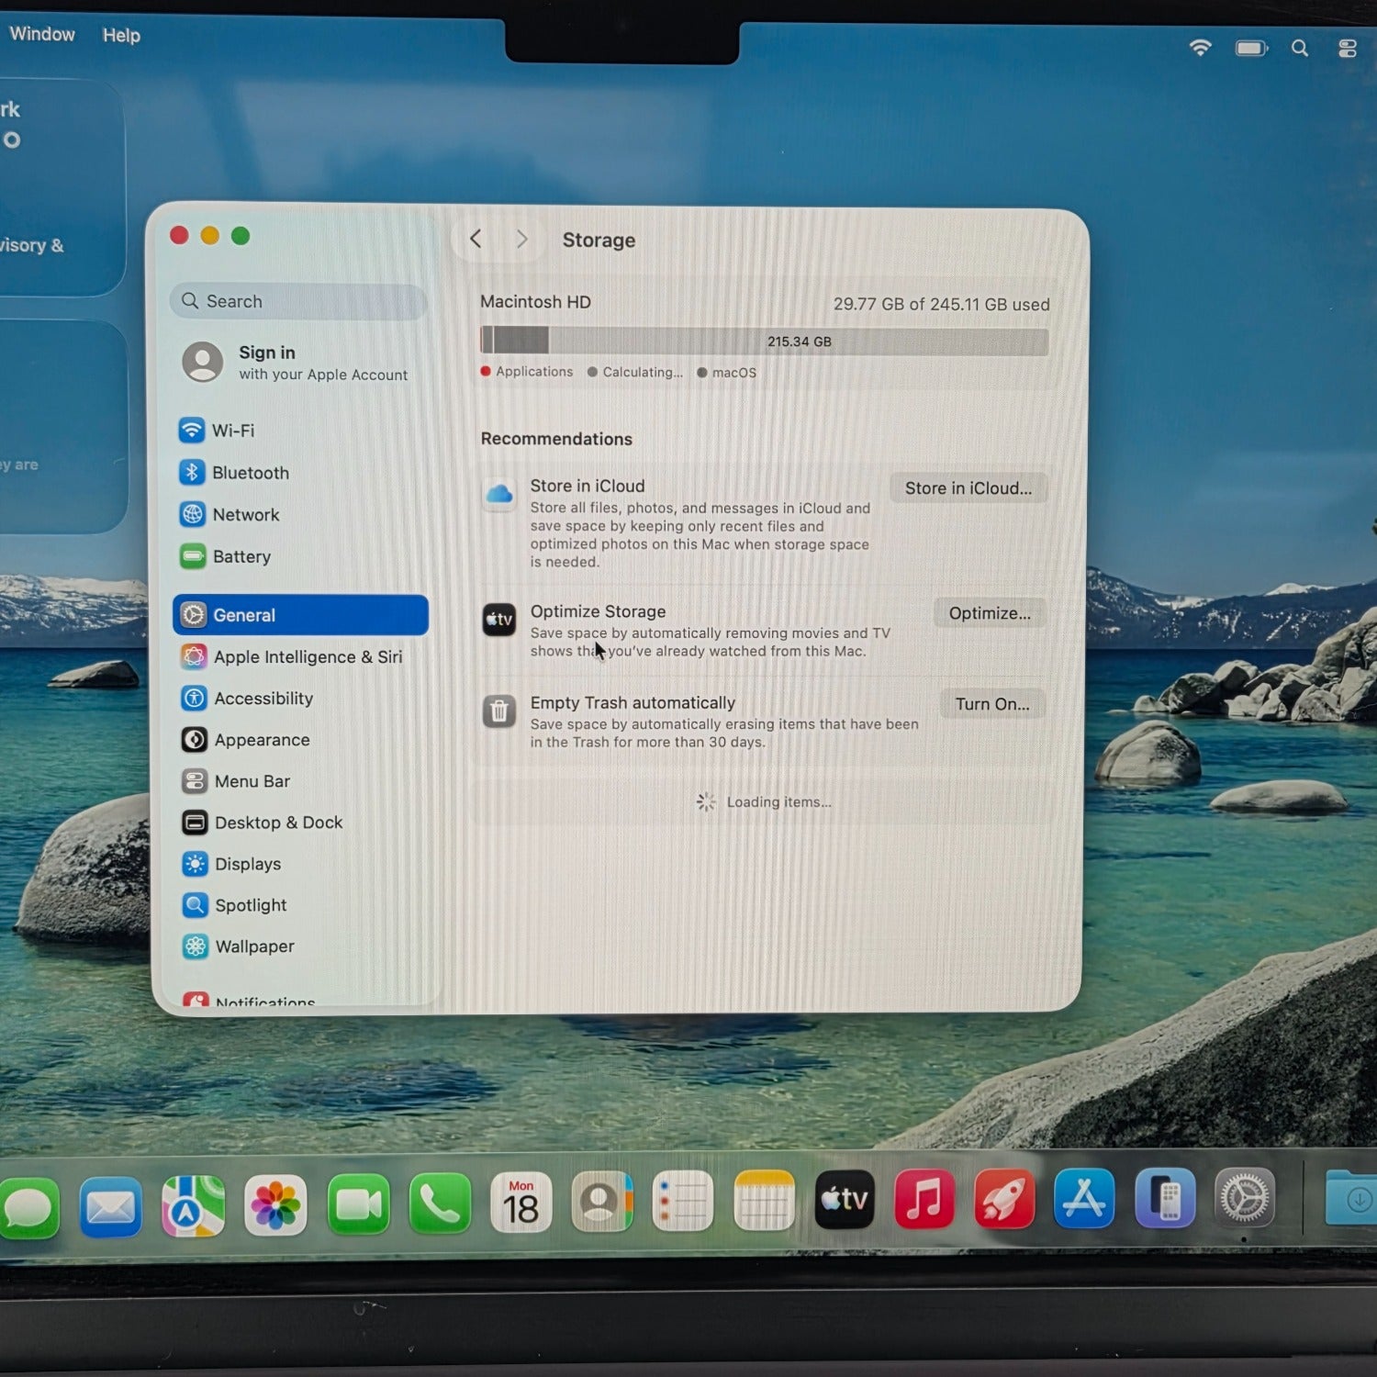Open Wi-Fi settings in the sidebar

tap(299, 431)
